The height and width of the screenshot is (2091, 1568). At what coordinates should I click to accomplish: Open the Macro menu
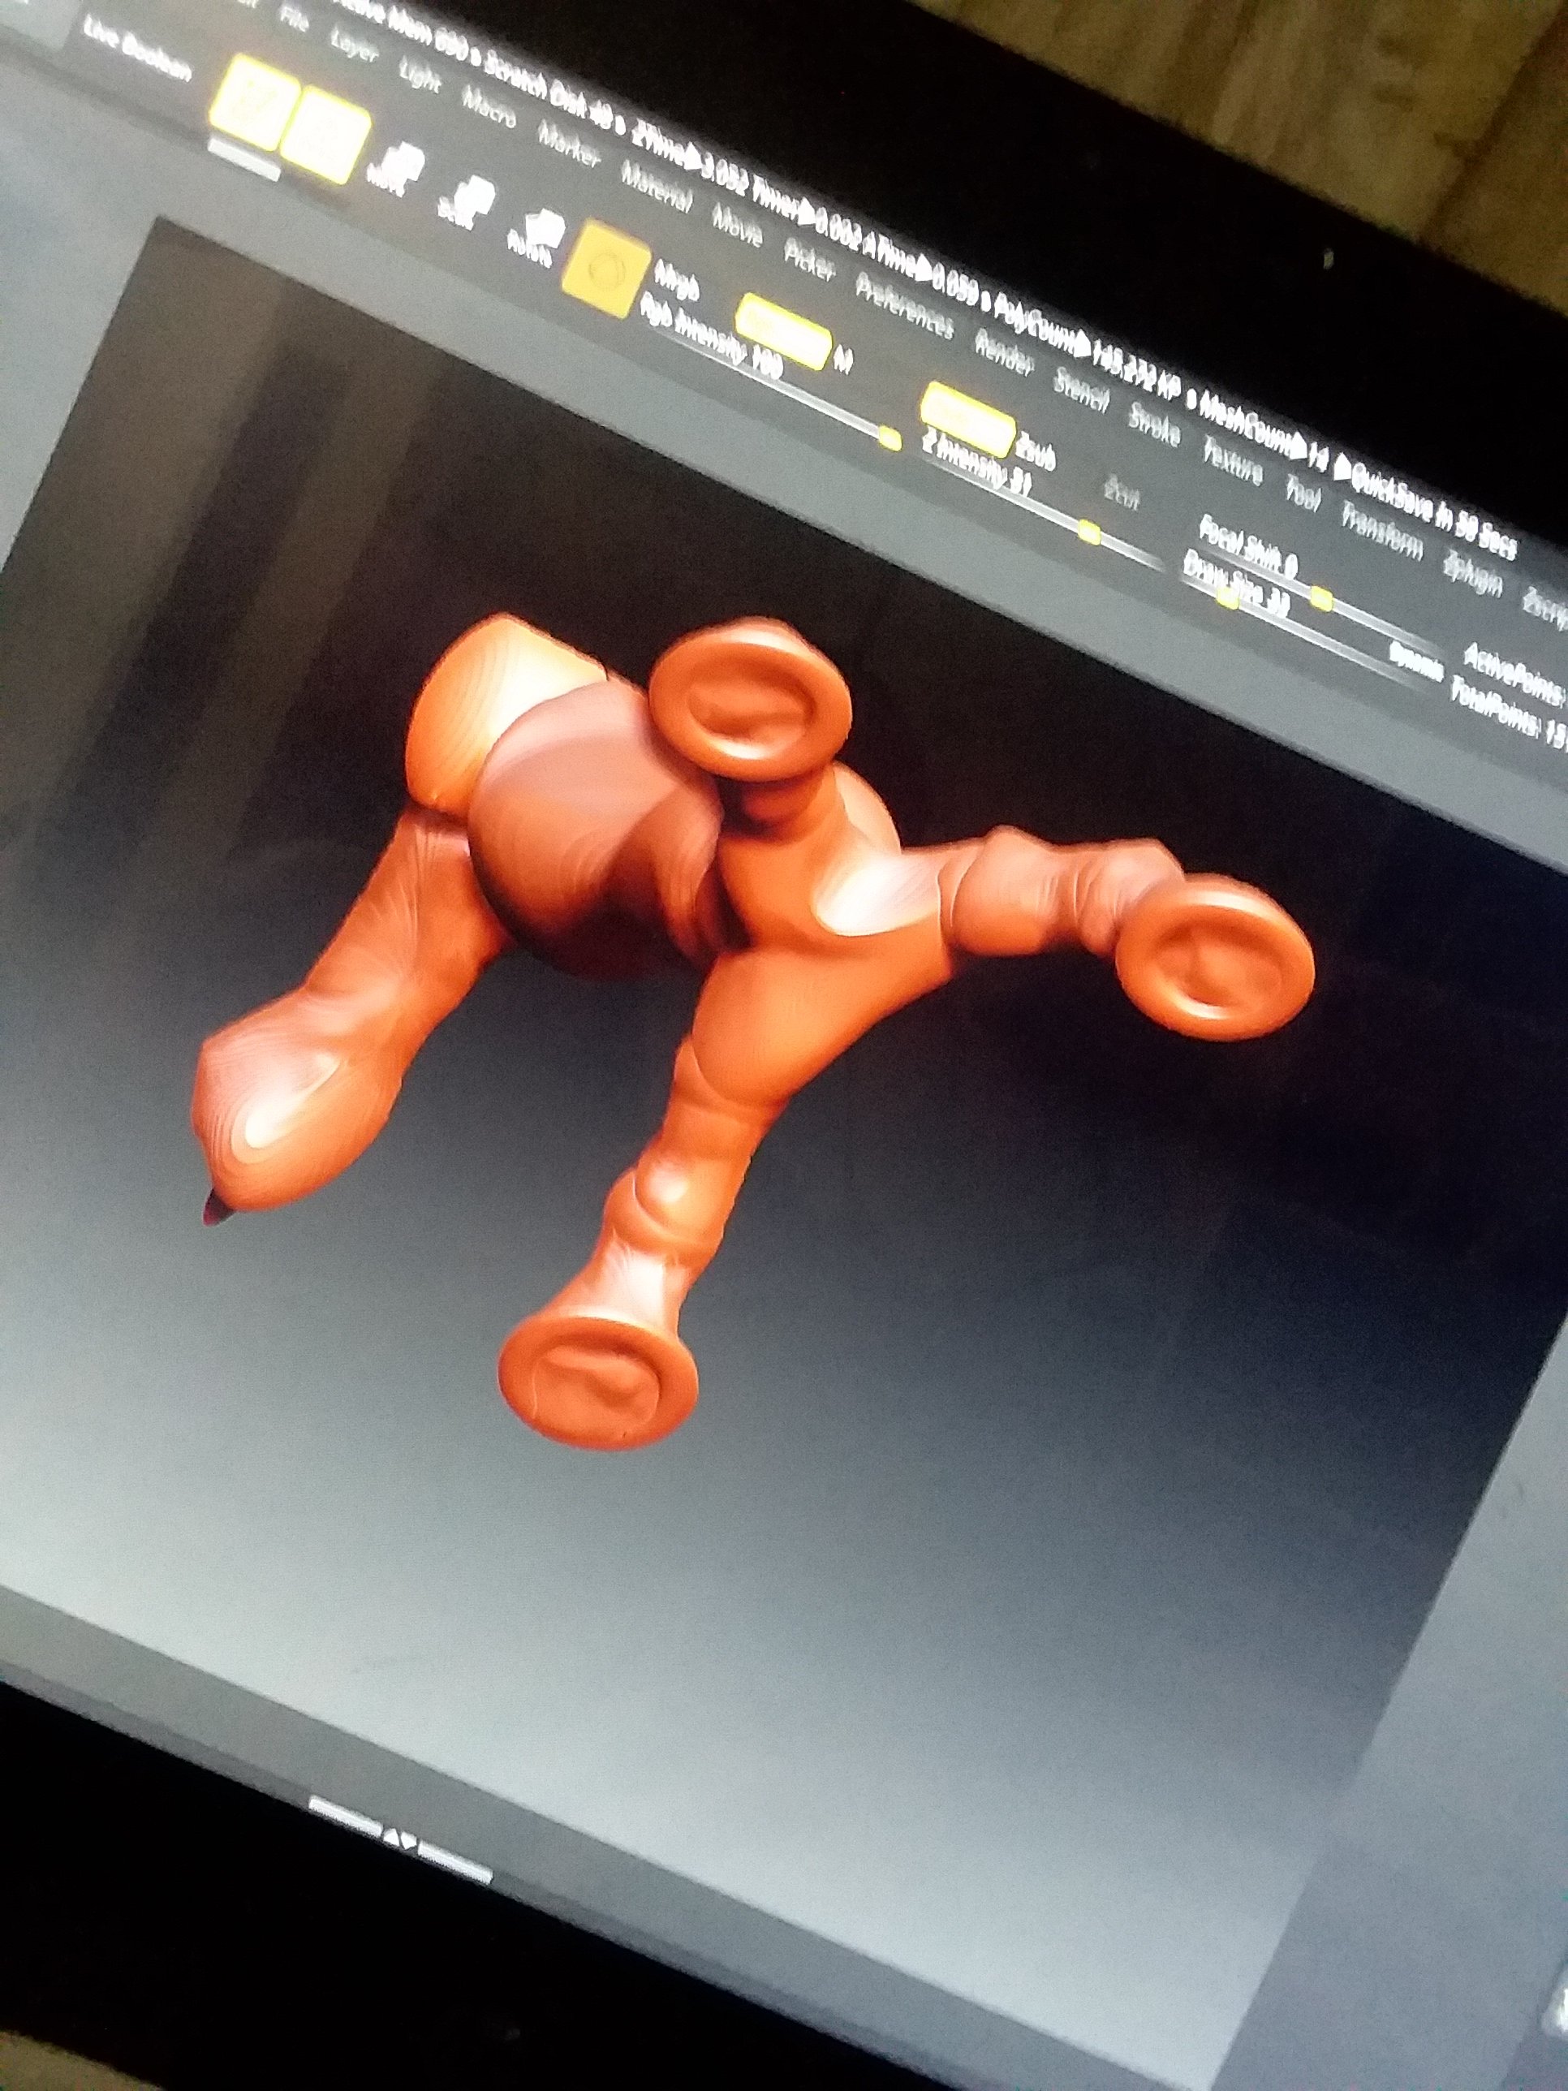pos(489,106)
